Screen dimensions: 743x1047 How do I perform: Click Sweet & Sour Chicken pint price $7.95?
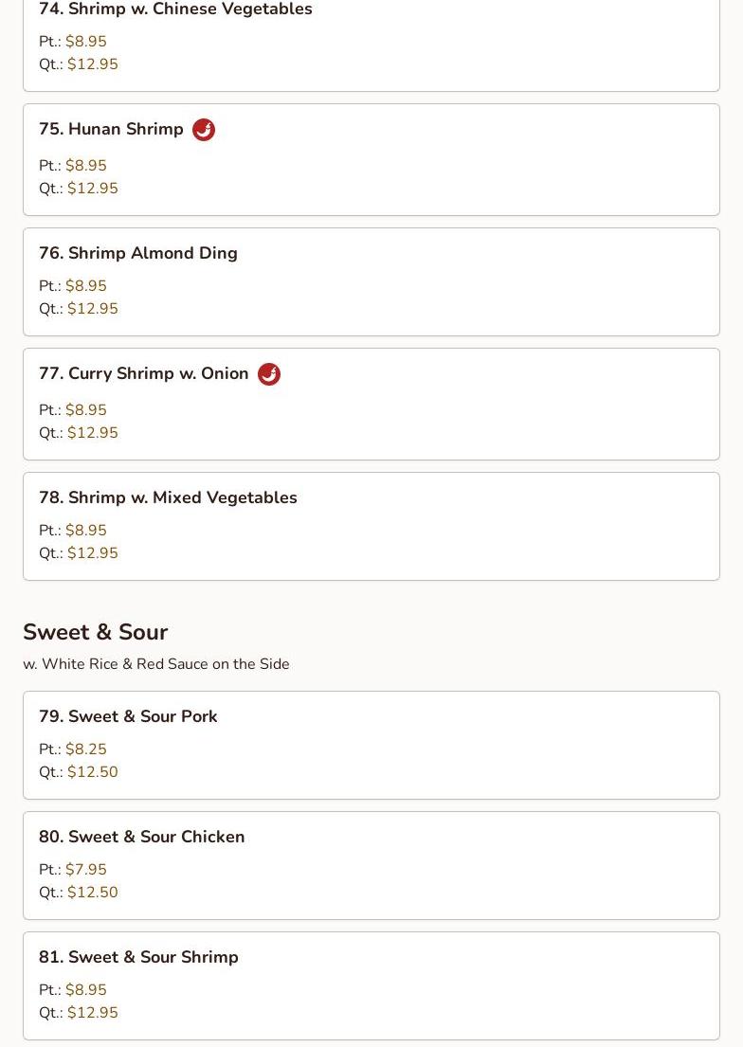86,869
